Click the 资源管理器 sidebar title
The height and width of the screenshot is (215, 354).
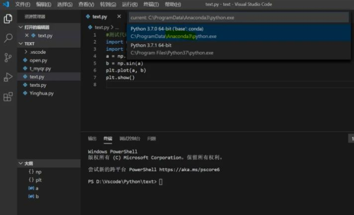[35, 17]
